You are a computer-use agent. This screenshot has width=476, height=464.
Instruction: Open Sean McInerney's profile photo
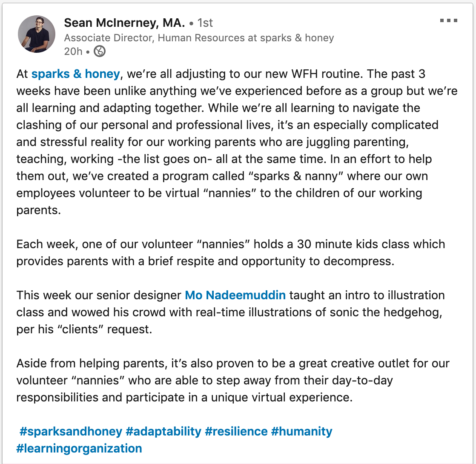coord(37,34)
